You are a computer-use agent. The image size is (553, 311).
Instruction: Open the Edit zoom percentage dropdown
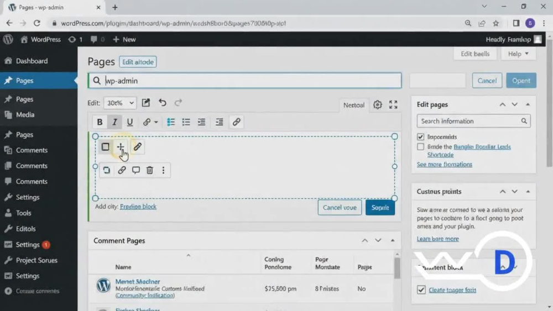pos(120,103)
